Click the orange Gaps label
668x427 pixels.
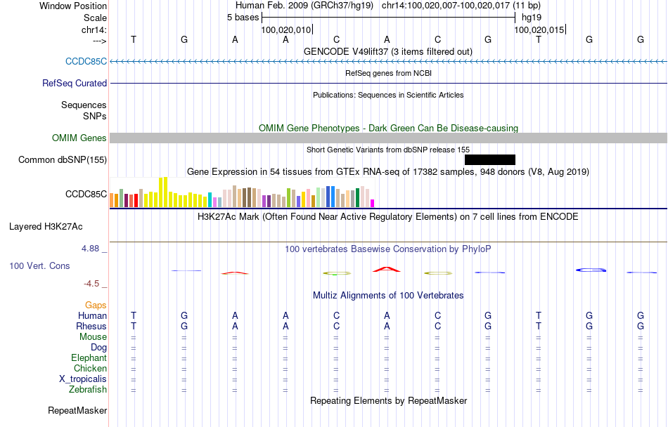pos(96,305)
